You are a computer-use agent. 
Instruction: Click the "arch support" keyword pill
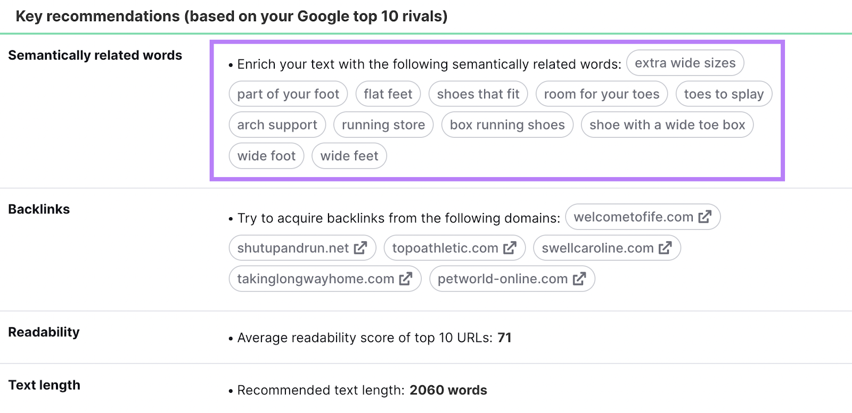277,125
